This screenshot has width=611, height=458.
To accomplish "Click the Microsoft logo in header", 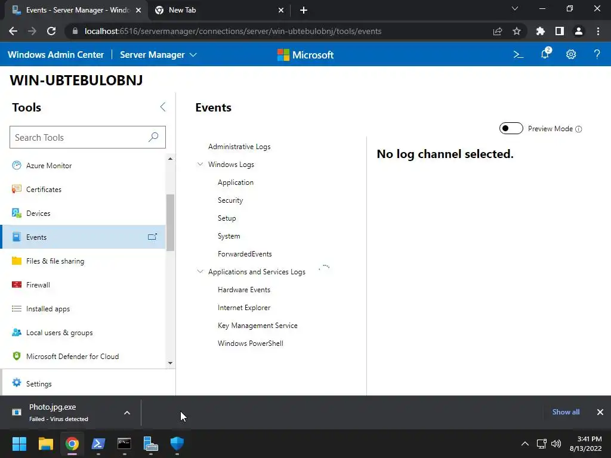I will pyautogui.click(x=305, y=55).
